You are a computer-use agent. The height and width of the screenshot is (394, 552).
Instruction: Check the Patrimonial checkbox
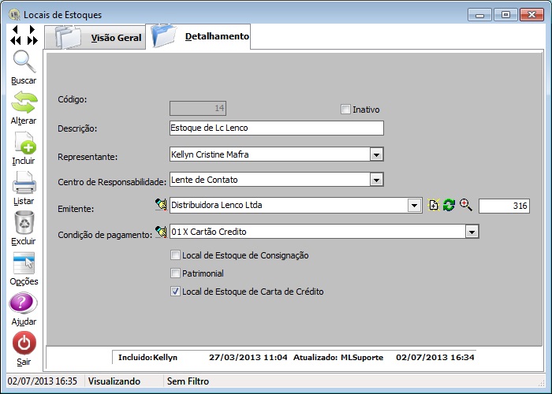click(x=176, y=273)
